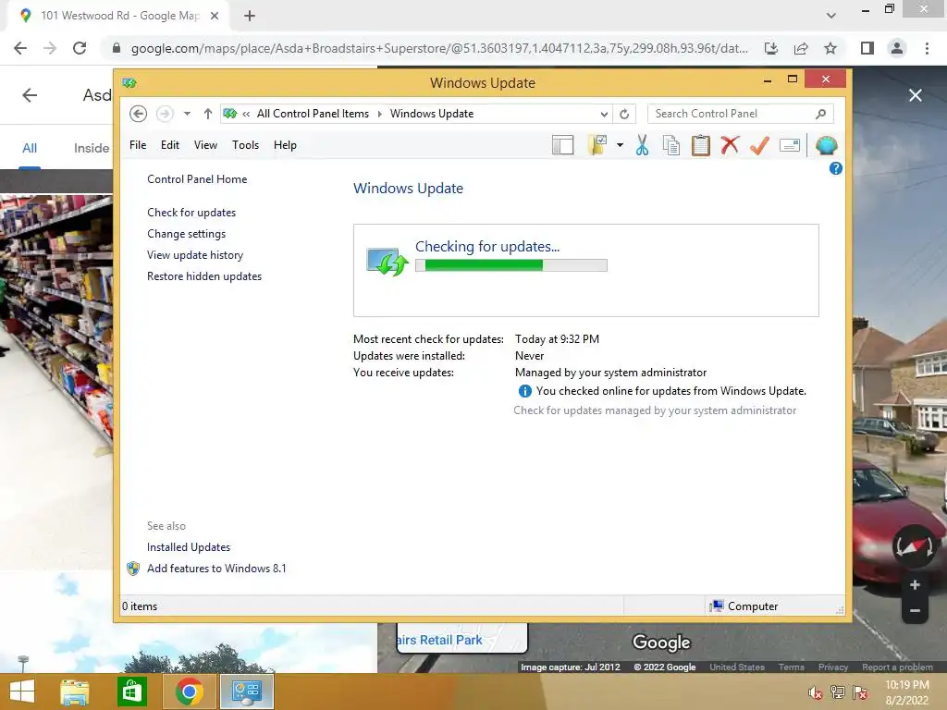Open the Tools menu
The image size is (947, 710).
click(245, 145)
